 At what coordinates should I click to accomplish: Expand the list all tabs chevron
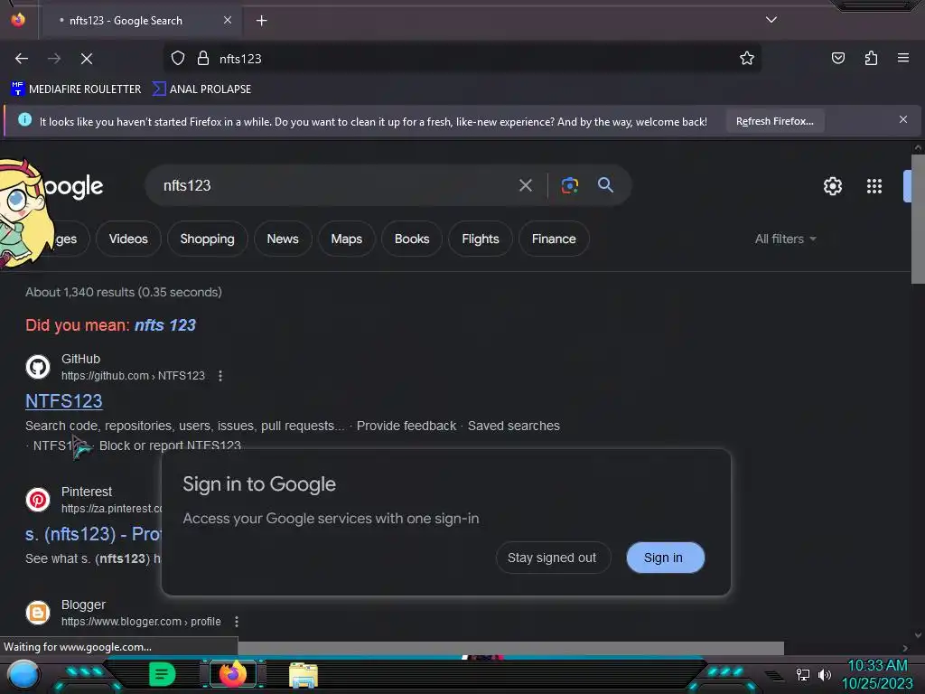click(x=771, y=20)
